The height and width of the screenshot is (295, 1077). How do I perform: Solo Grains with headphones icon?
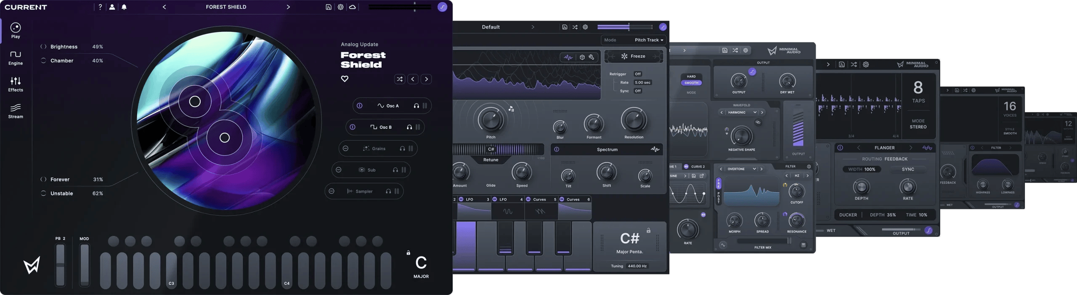click(x=402, y=149)
